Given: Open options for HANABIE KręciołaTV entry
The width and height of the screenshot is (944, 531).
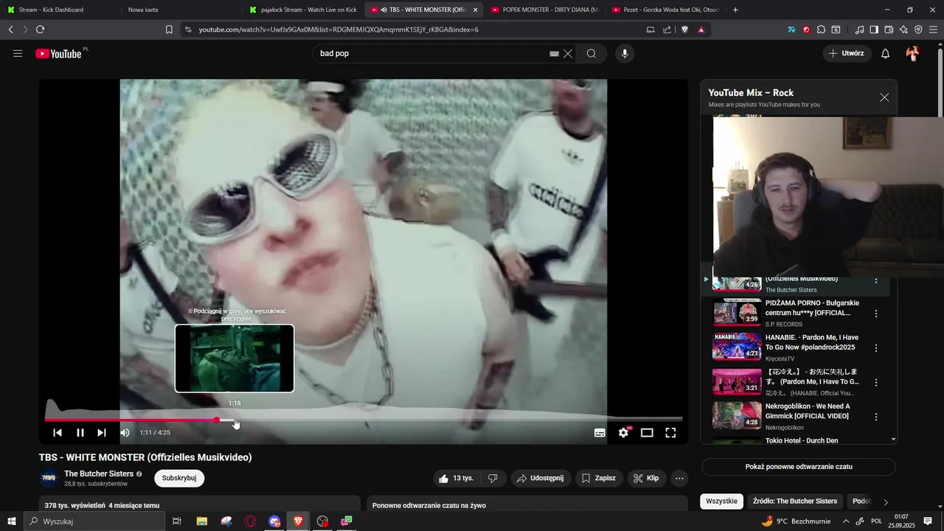Looking at the screenshot, I should tap(876, 348).
